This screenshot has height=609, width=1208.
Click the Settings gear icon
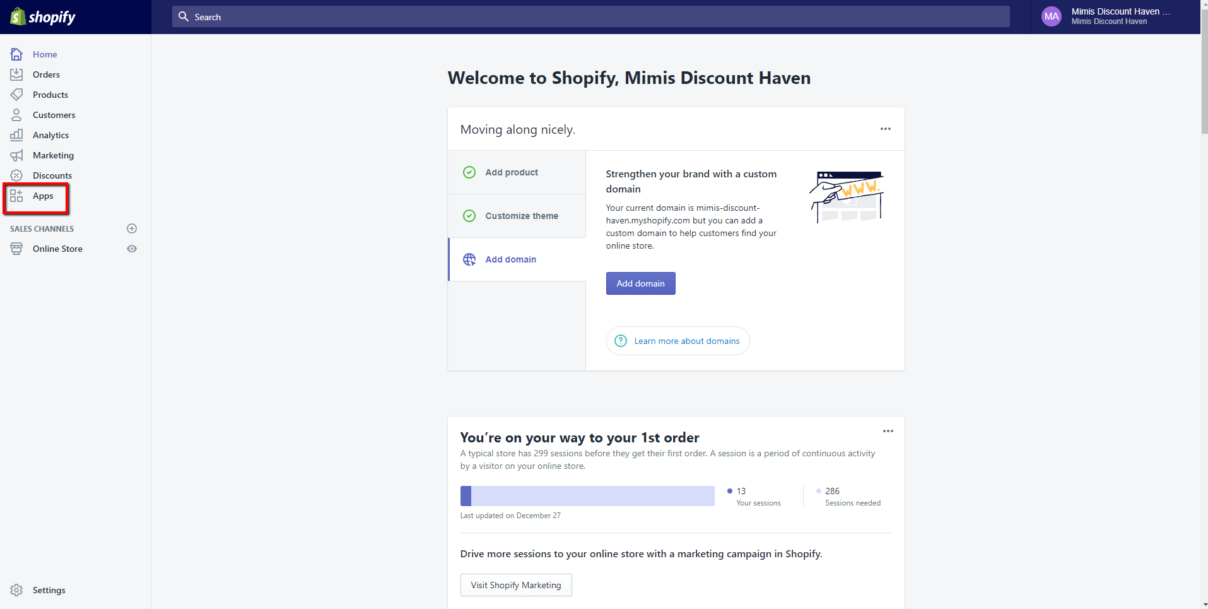tap(16, 590)
